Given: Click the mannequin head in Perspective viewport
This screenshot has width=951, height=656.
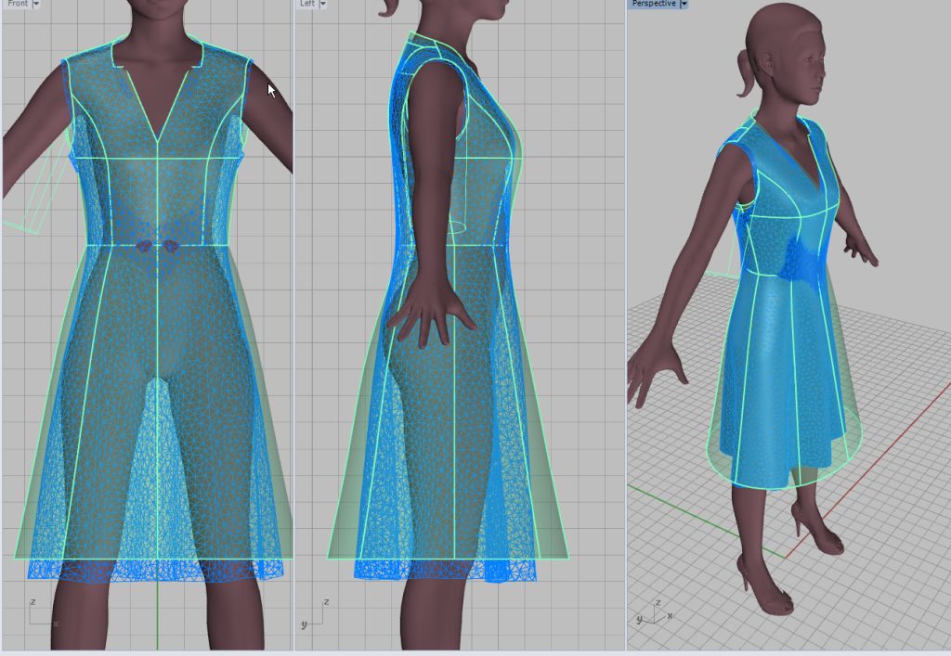Looking at the screenshot, I should click(786, 55).
